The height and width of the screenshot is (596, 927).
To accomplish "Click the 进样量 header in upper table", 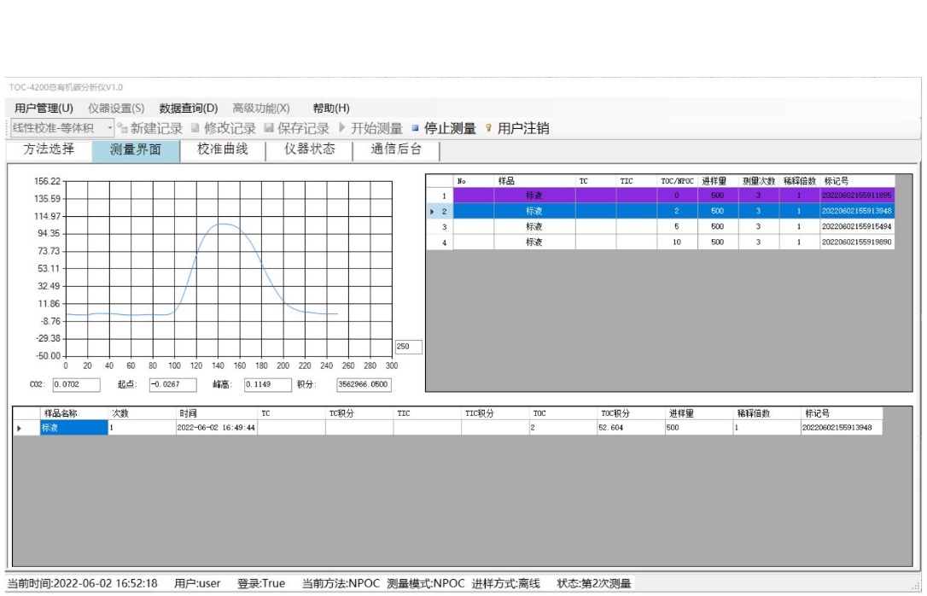I will pos(718,181).
